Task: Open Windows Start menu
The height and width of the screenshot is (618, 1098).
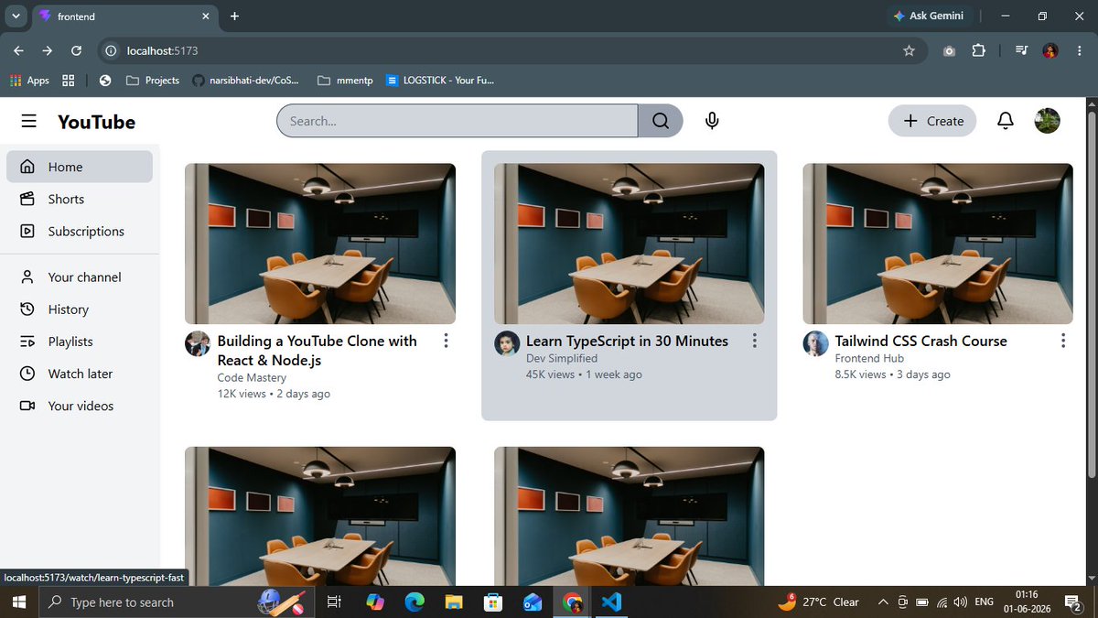Action: tap(18, 602)
